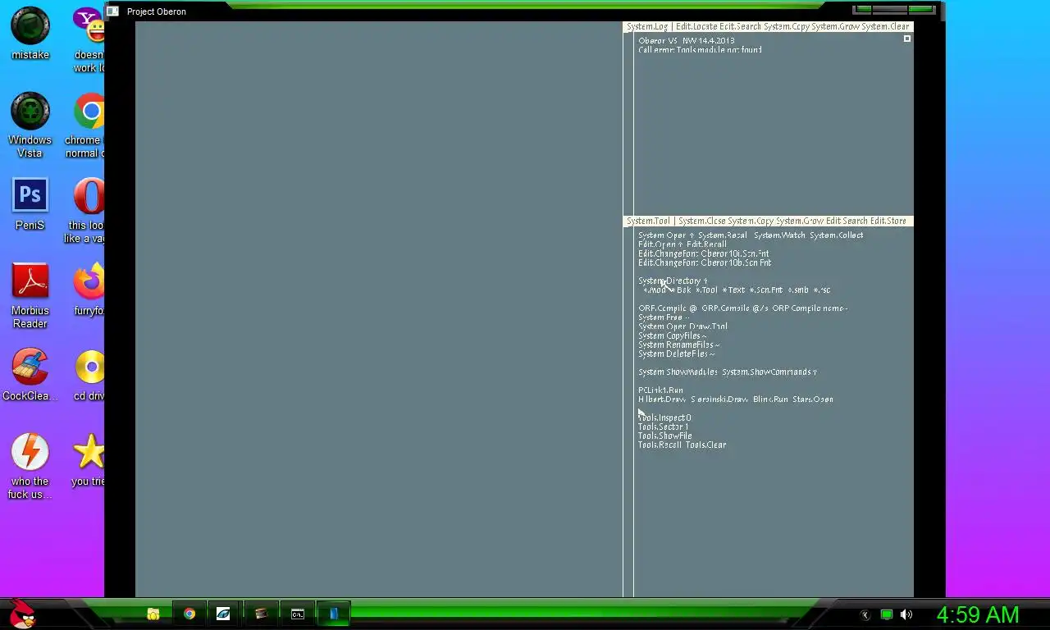
Task: Click the green monitor tray icon
Action: (x=887, y=614)
